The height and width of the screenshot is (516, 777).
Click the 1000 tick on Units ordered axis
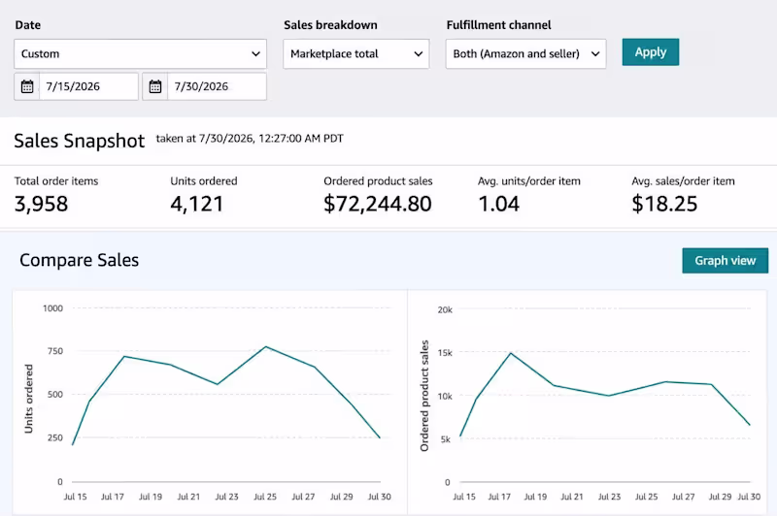click(x=53, y=308)
